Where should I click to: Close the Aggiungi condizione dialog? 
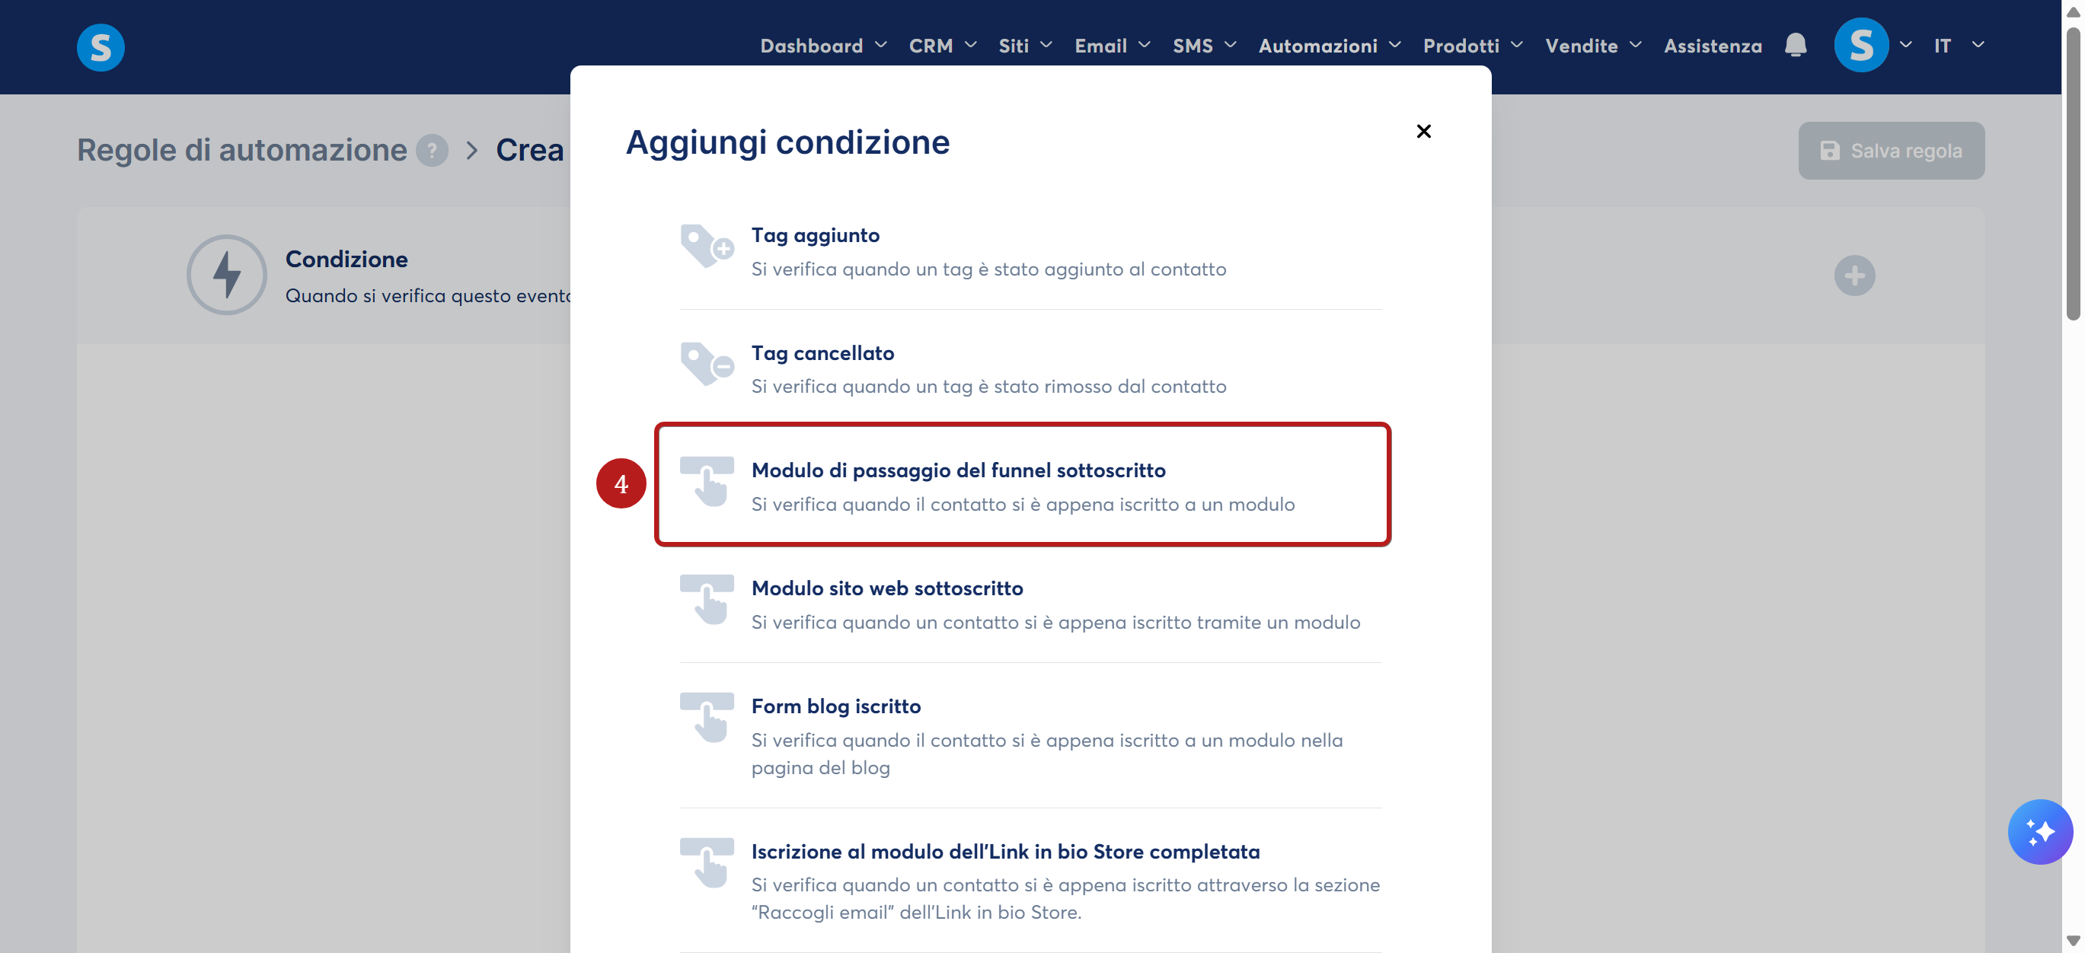tap(1423, 131)
